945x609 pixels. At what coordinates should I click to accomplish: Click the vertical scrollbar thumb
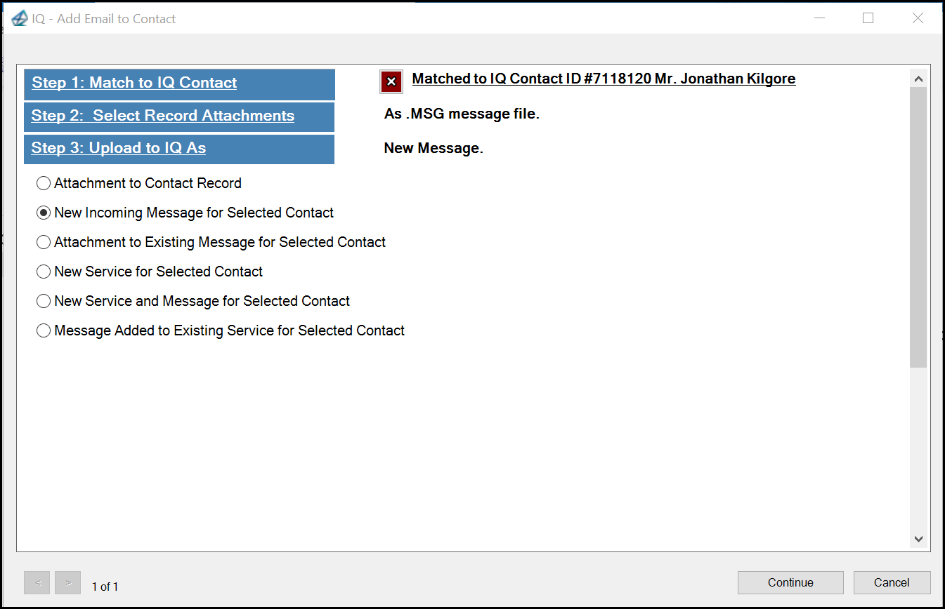918,227
